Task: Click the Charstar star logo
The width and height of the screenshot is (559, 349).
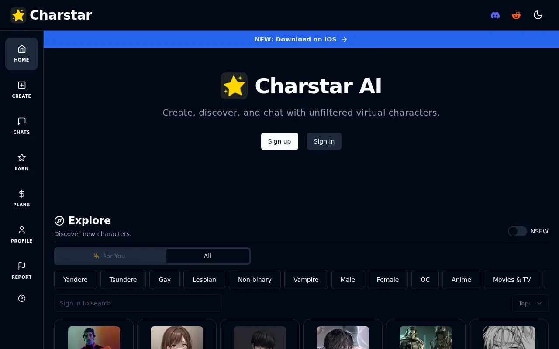Action: coord(18,15)
